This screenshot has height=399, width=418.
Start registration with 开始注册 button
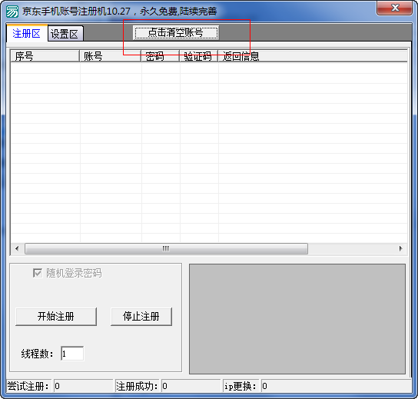[56, 316]
